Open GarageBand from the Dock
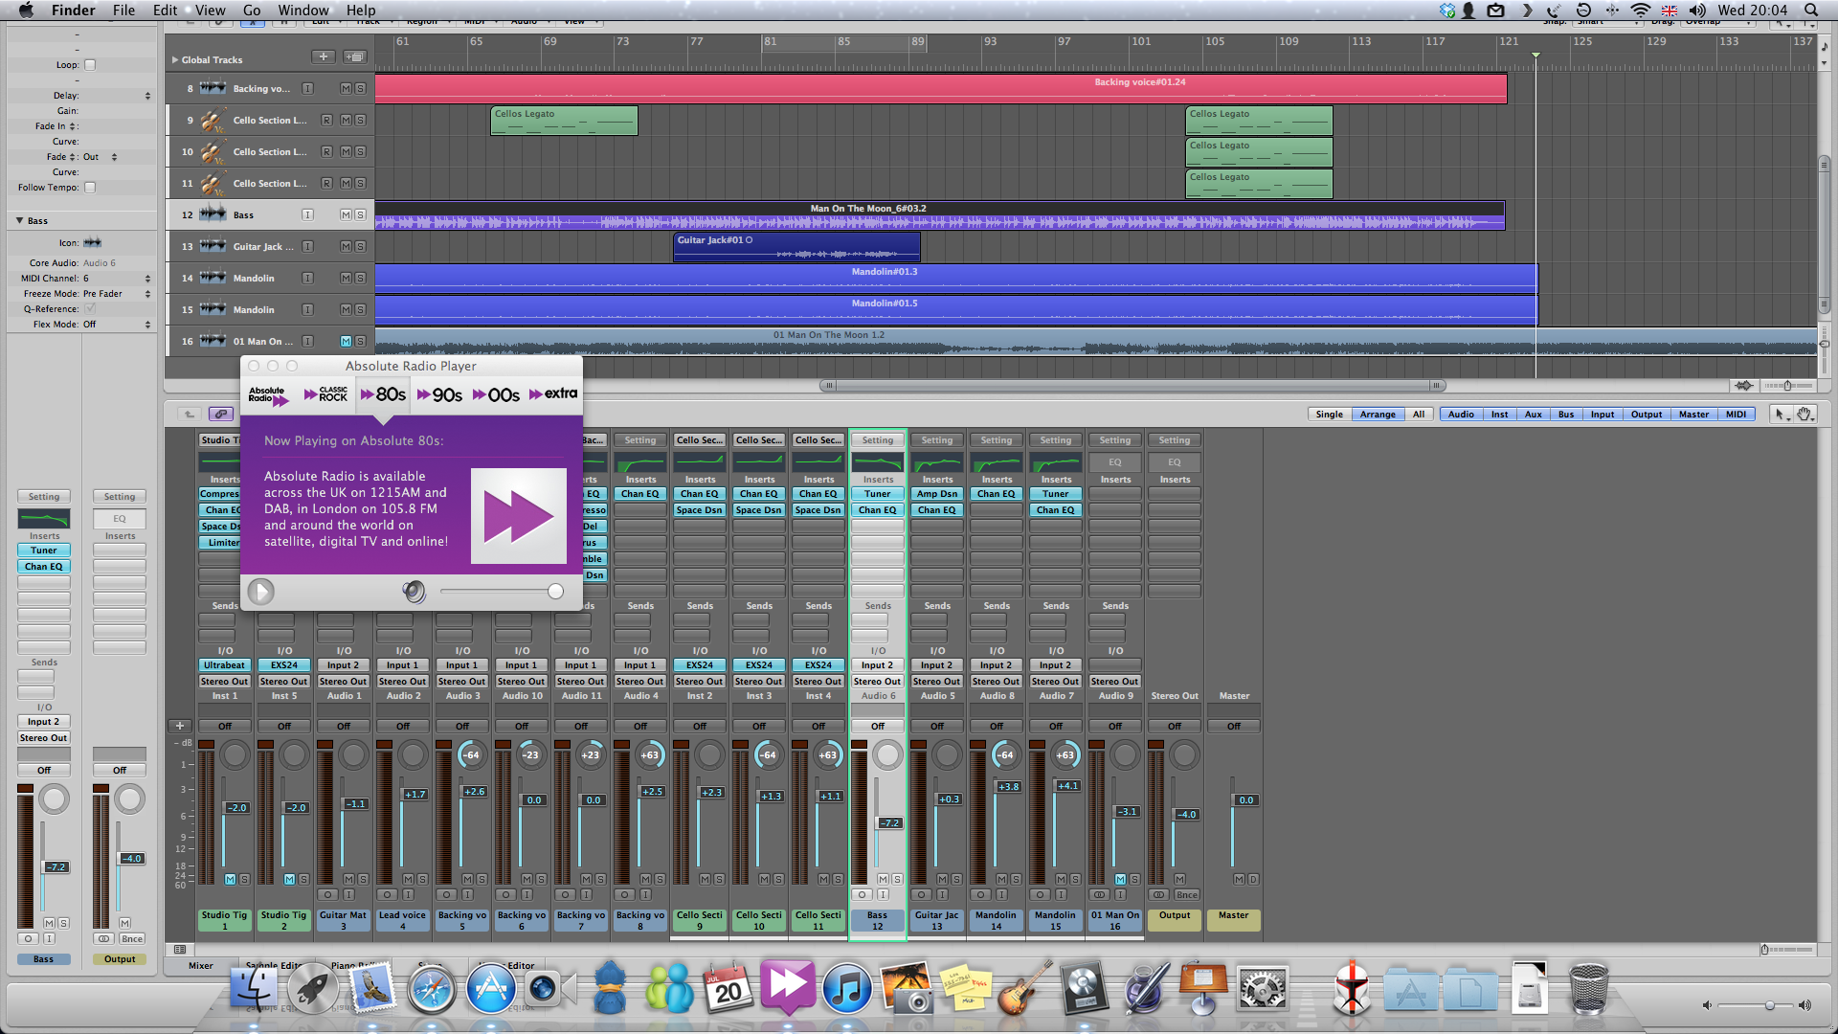 pyautogui.click(x=1023, y=989)
